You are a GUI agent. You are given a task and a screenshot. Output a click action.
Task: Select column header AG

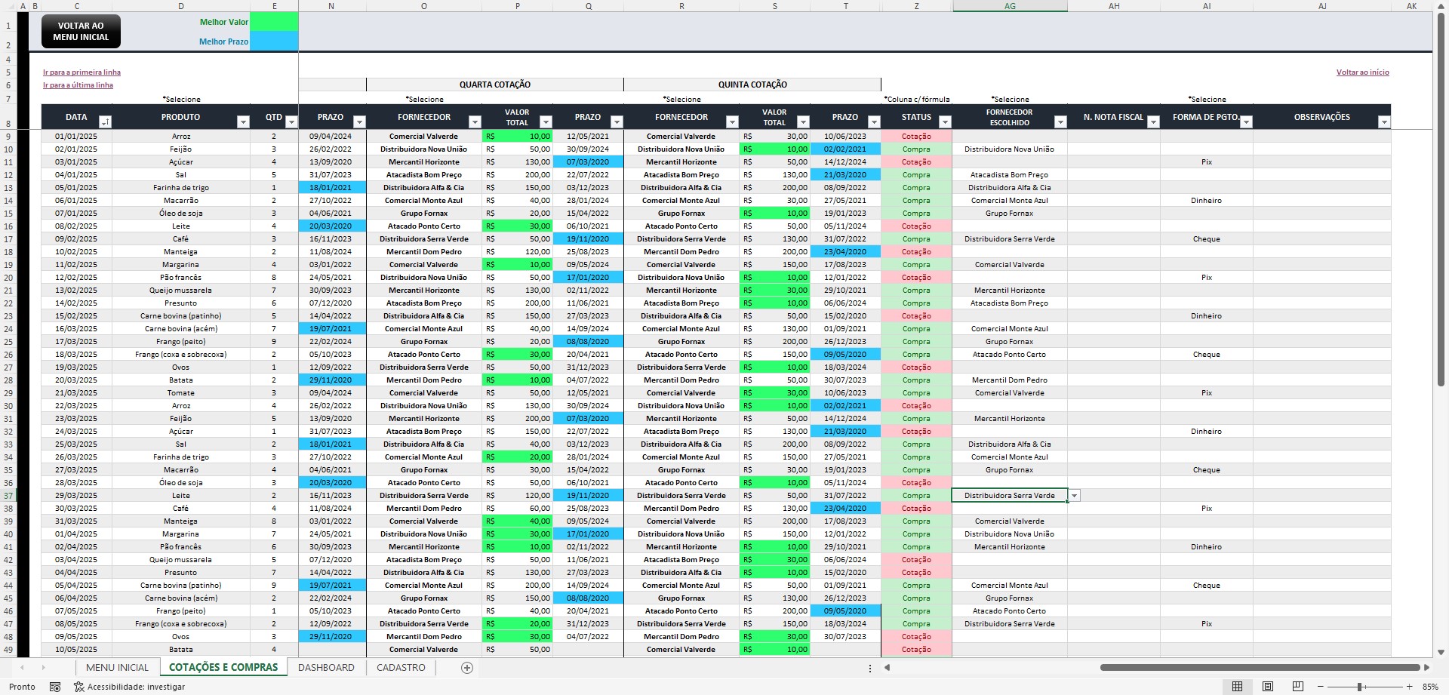(1010, 6)
